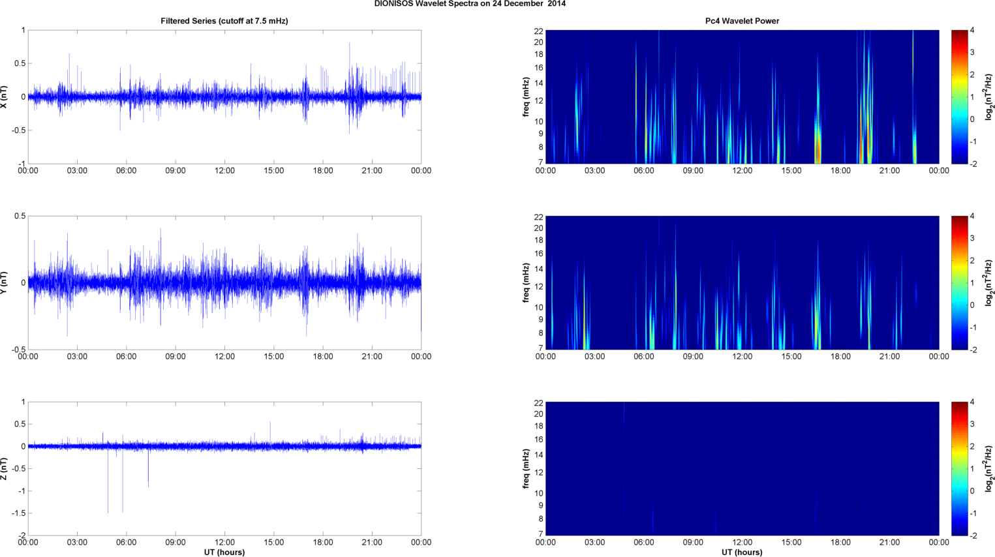
Task: Click inside the Z component filtered series plot
Action: 224,468
